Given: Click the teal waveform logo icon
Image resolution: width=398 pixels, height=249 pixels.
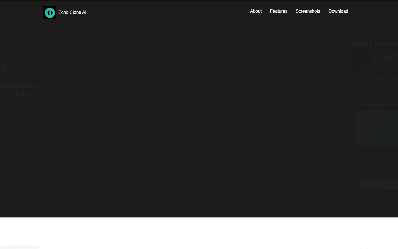Looking at the screenshot, I should (50, 13).
